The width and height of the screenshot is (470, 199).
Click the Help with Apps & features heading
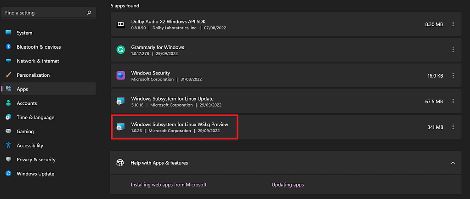coord(159,163)
